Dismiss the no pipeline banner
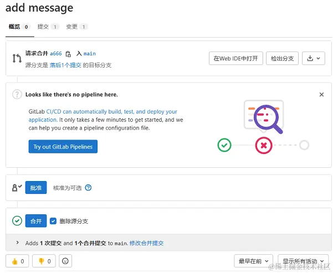This screenshot has width=333, height=273. [321, 95]
